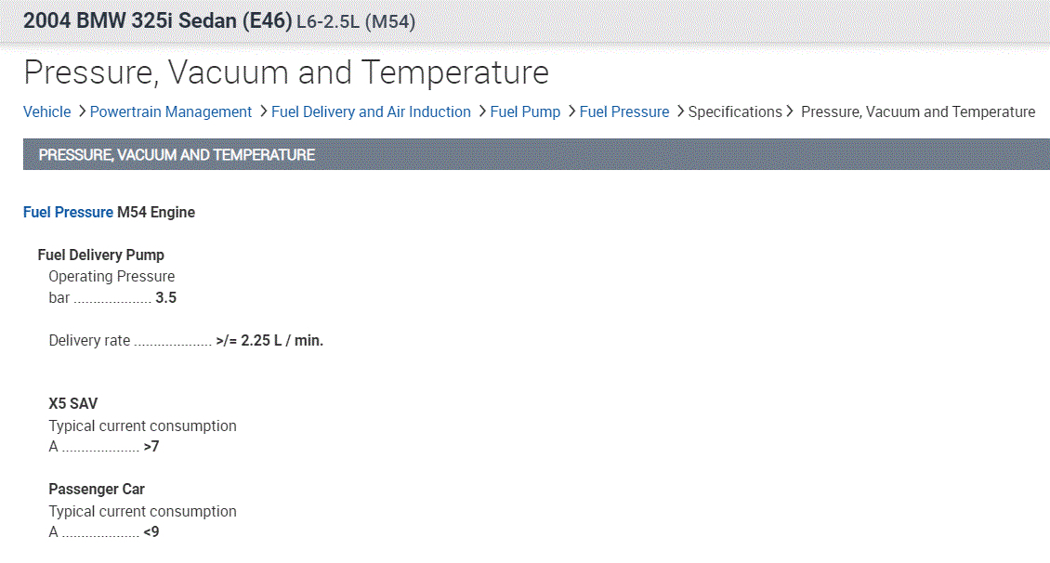
Task: Click the large Pressure, Vacuum and Temperature page heading
Action: coord(286,72)
